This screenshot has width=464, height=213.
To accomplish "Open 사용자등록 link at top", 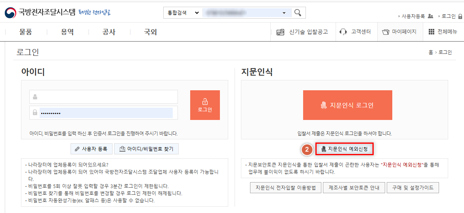I will (x=412, y=16).
